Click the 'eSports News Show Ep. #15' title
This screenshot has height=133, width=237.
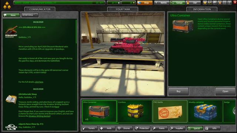pos(31,124)
